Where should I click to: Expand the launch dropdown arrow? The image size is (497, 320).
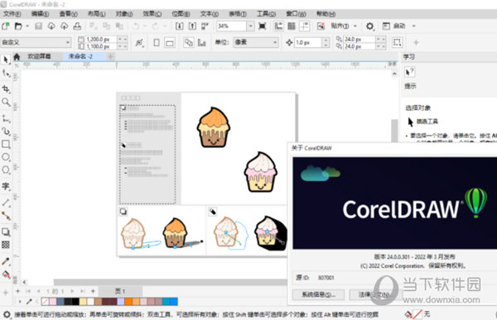pyautogui.click(x=413, y=26)
